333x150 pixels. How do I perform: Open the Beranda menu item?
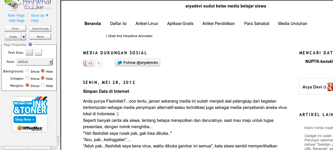click(x=93, y=24)
